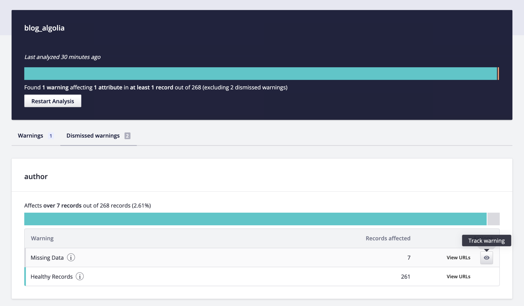
Task: Click the gray affected portion of author bar
Action: [493, 219]
